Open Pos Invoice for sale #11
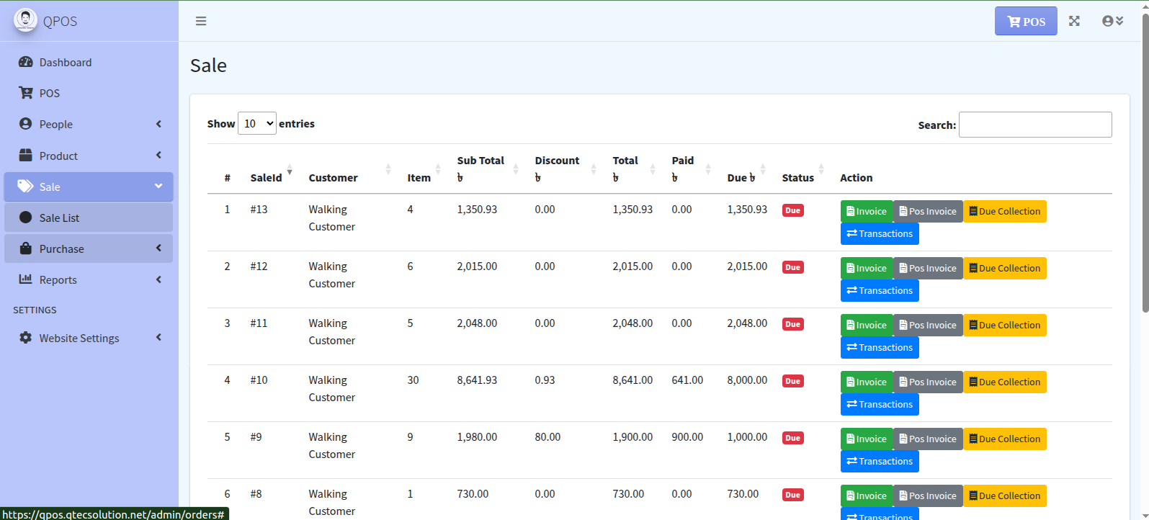 pos(928,326)
